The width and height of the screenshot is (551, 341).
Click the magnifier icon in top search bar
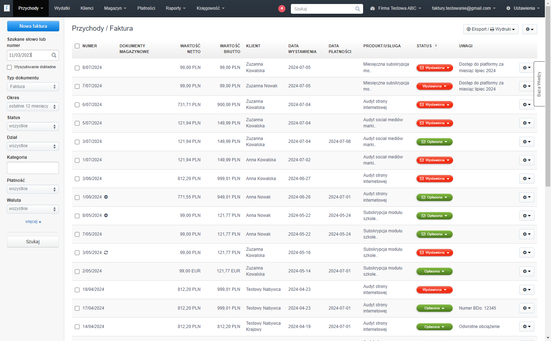tap(357, 9)
